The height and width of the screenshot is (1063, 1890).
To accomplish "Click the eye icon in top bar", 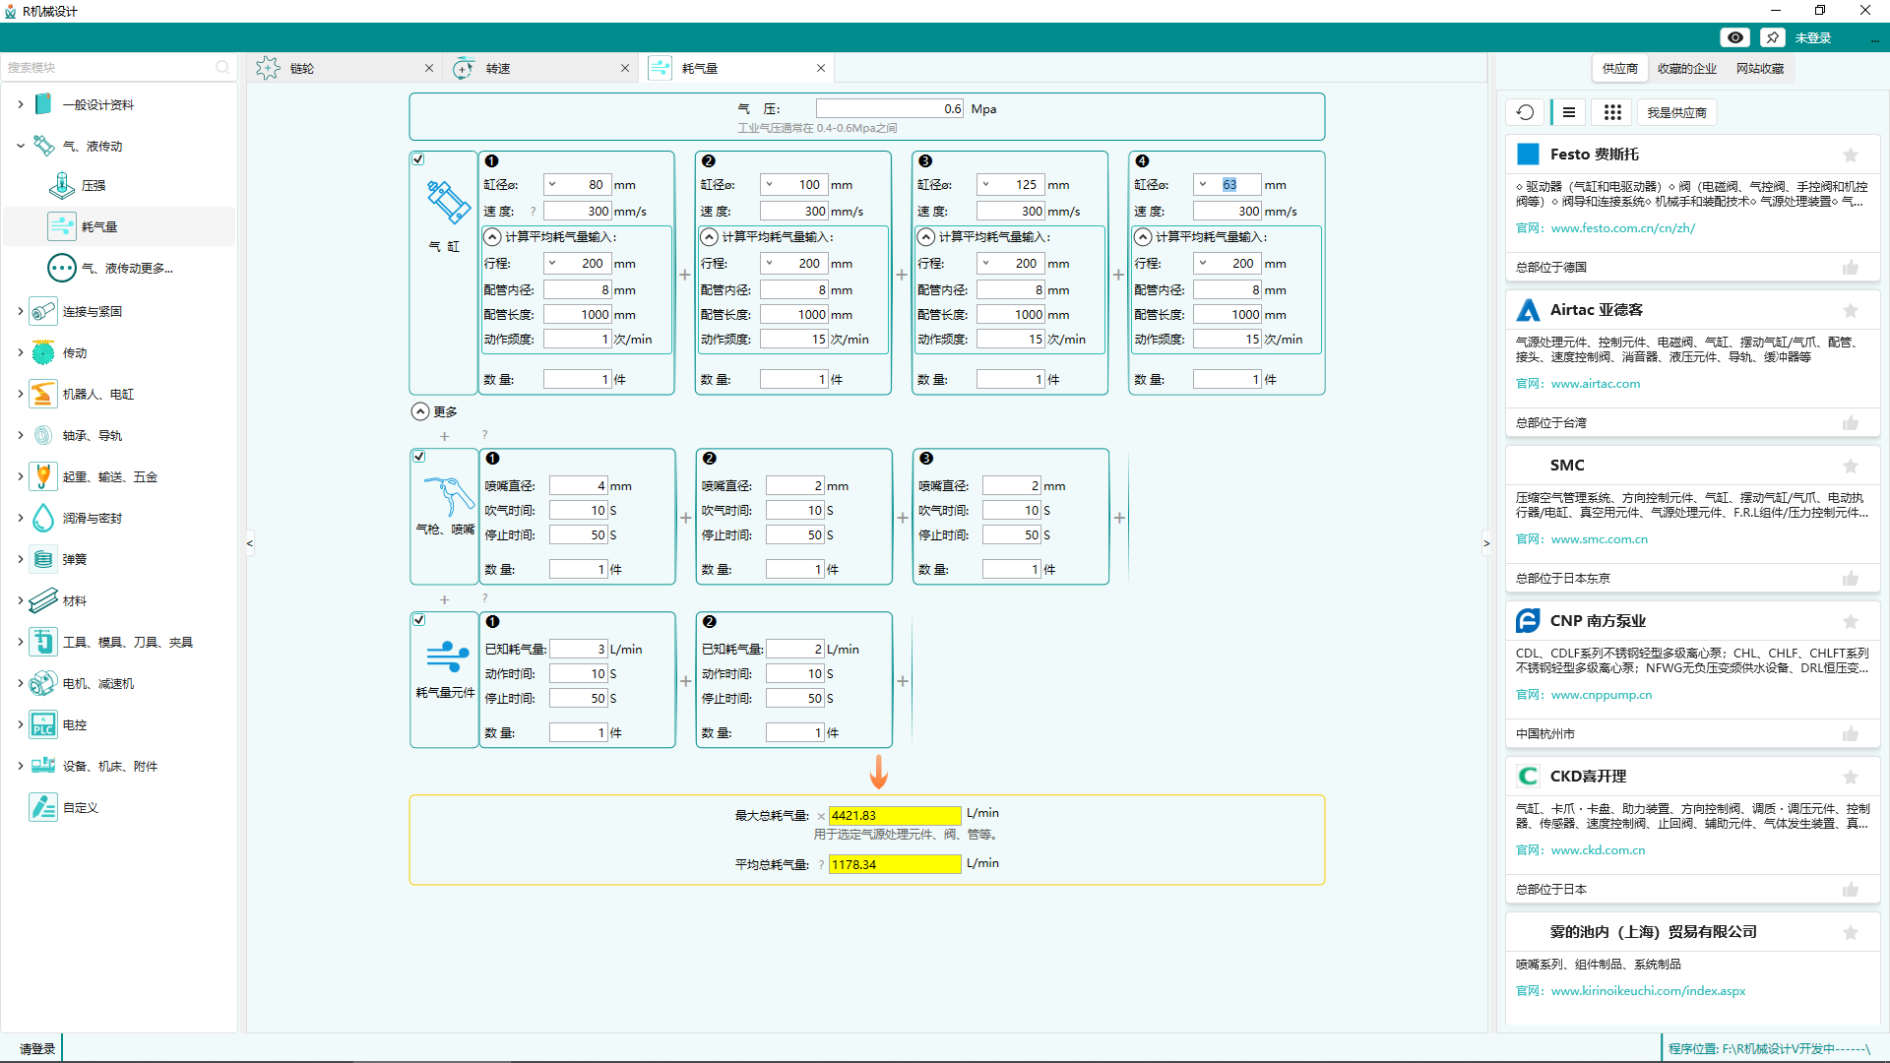I will tap(1734, 37).
